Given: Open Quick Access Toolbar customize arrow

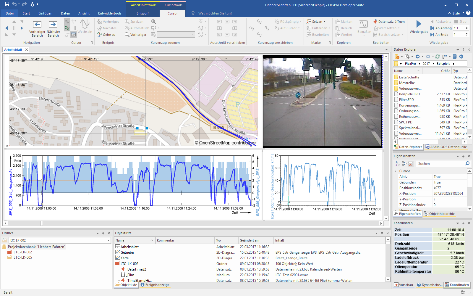Looking at the screenshot, I should pos(38,4).
